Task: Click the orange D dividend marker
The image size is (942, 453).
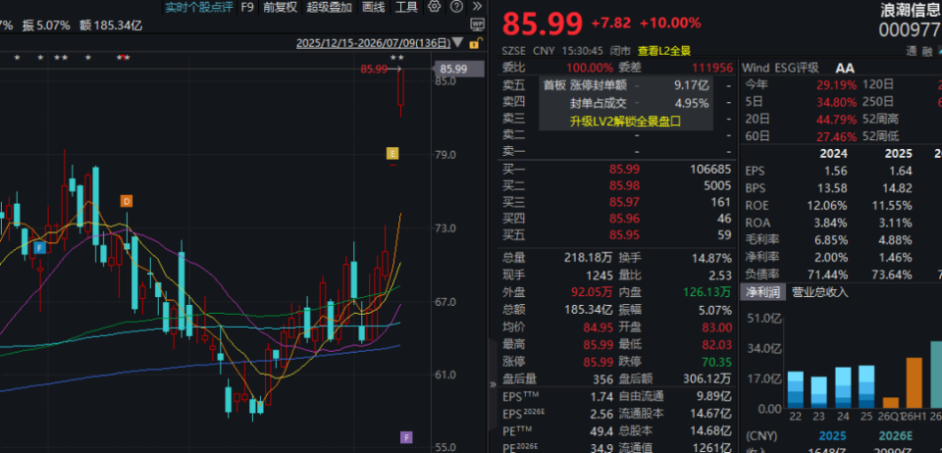Action: pos(127,201)
